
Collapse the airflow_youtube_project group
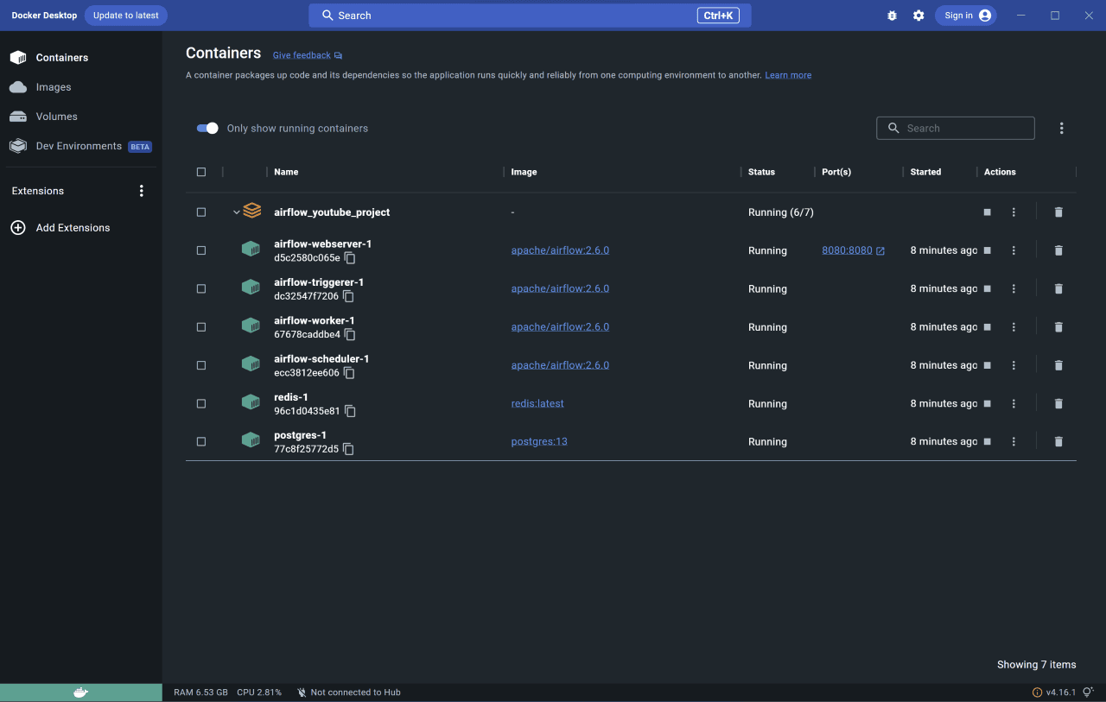tap(236, 212)
